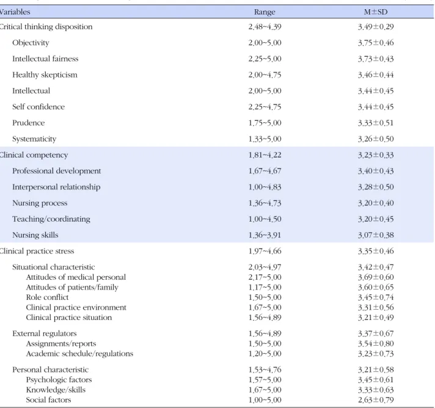This screenshot has width=435, height=408.
Task: Select the 'Self confidence' row label
Action: pyautogui.click(x=38, y=107)
